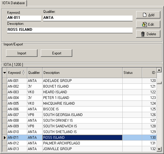This screenshot has width=164, height=154.
Task: Click the Status cell in the AN-006 row
Action: pyautogui.click(x=132, y=109)
